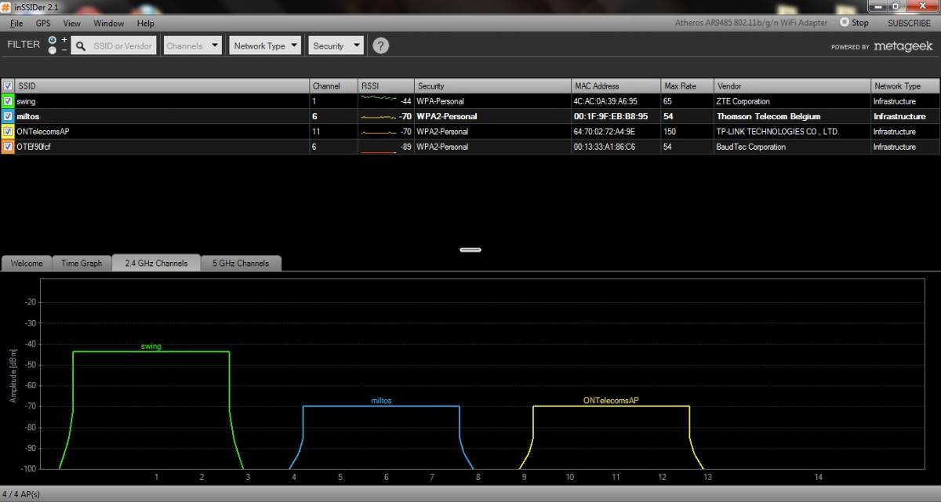Viewport: 941px width, 502px height.
Task: Open the Network Type filter dropdown
Action: click(x=266, y=45)
